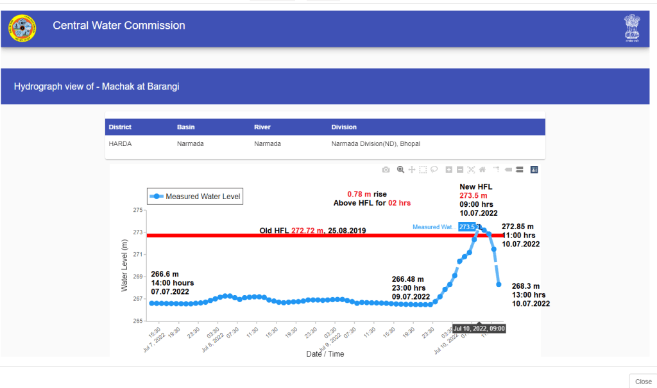This screenshot has width=657, height=388.
Task: Toggle Measured Water Level legend entry
Action: coord(195,197)
